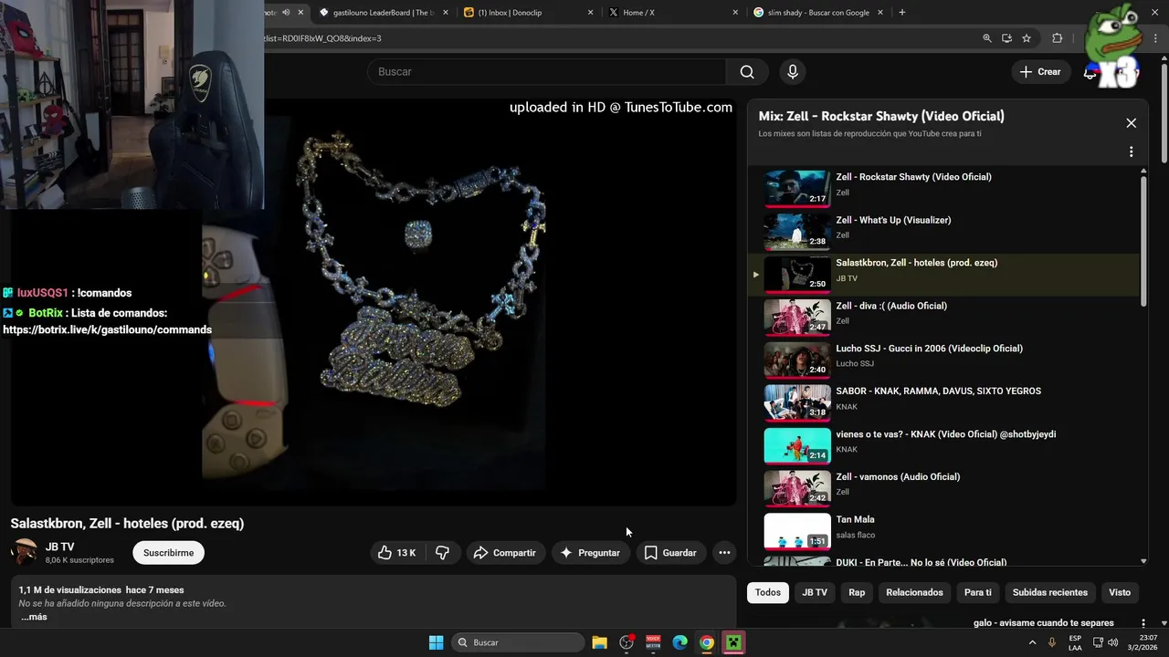The image size is (1169, 657).
Task: Select the JB TV filter chip
Action: pos(815,592)
